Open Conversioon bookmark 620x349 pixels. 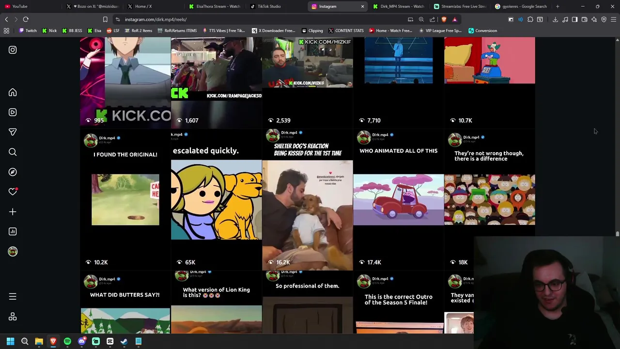[482, 31]
